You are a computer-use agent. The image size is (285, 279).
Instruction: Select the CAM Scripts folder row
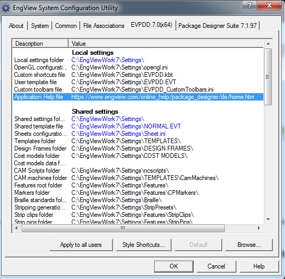click(x=138, y=171)
